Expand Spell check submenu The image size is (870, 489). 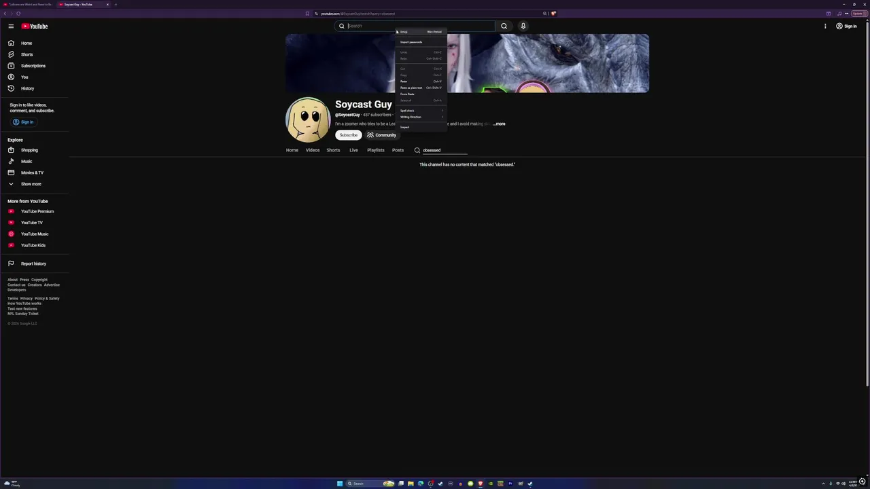click(x=421, y=111)
